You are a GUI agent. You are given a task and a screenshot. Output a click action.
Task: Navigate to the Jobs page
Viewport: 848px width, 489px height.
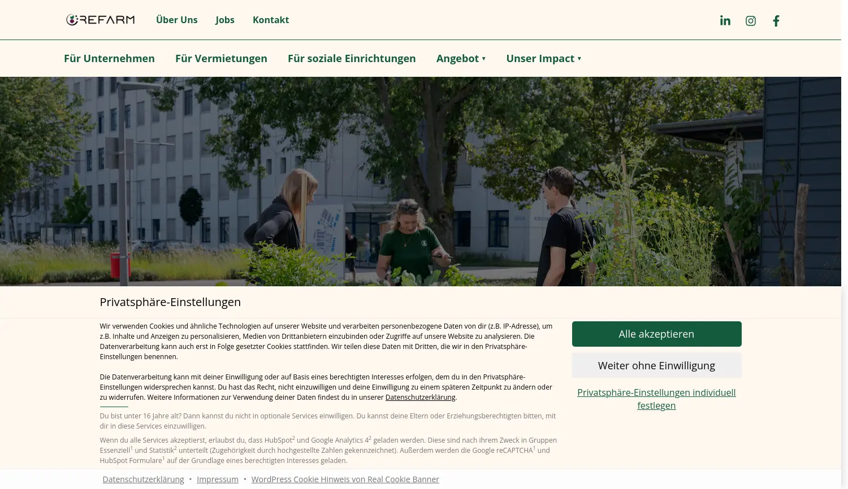pos(224,20)
